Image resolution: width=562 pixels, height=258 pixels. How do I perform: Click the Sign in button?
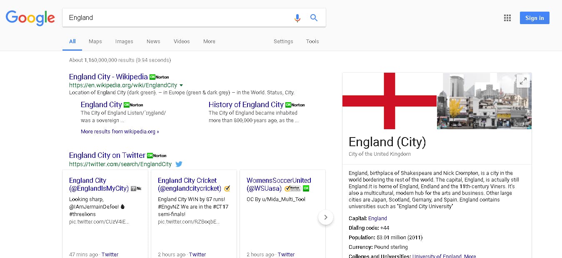[x=535, y=18]
